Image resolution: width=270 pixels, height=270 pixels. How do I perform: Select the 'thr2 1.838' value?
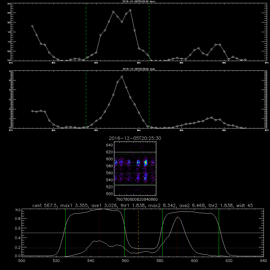click(221, 205)
